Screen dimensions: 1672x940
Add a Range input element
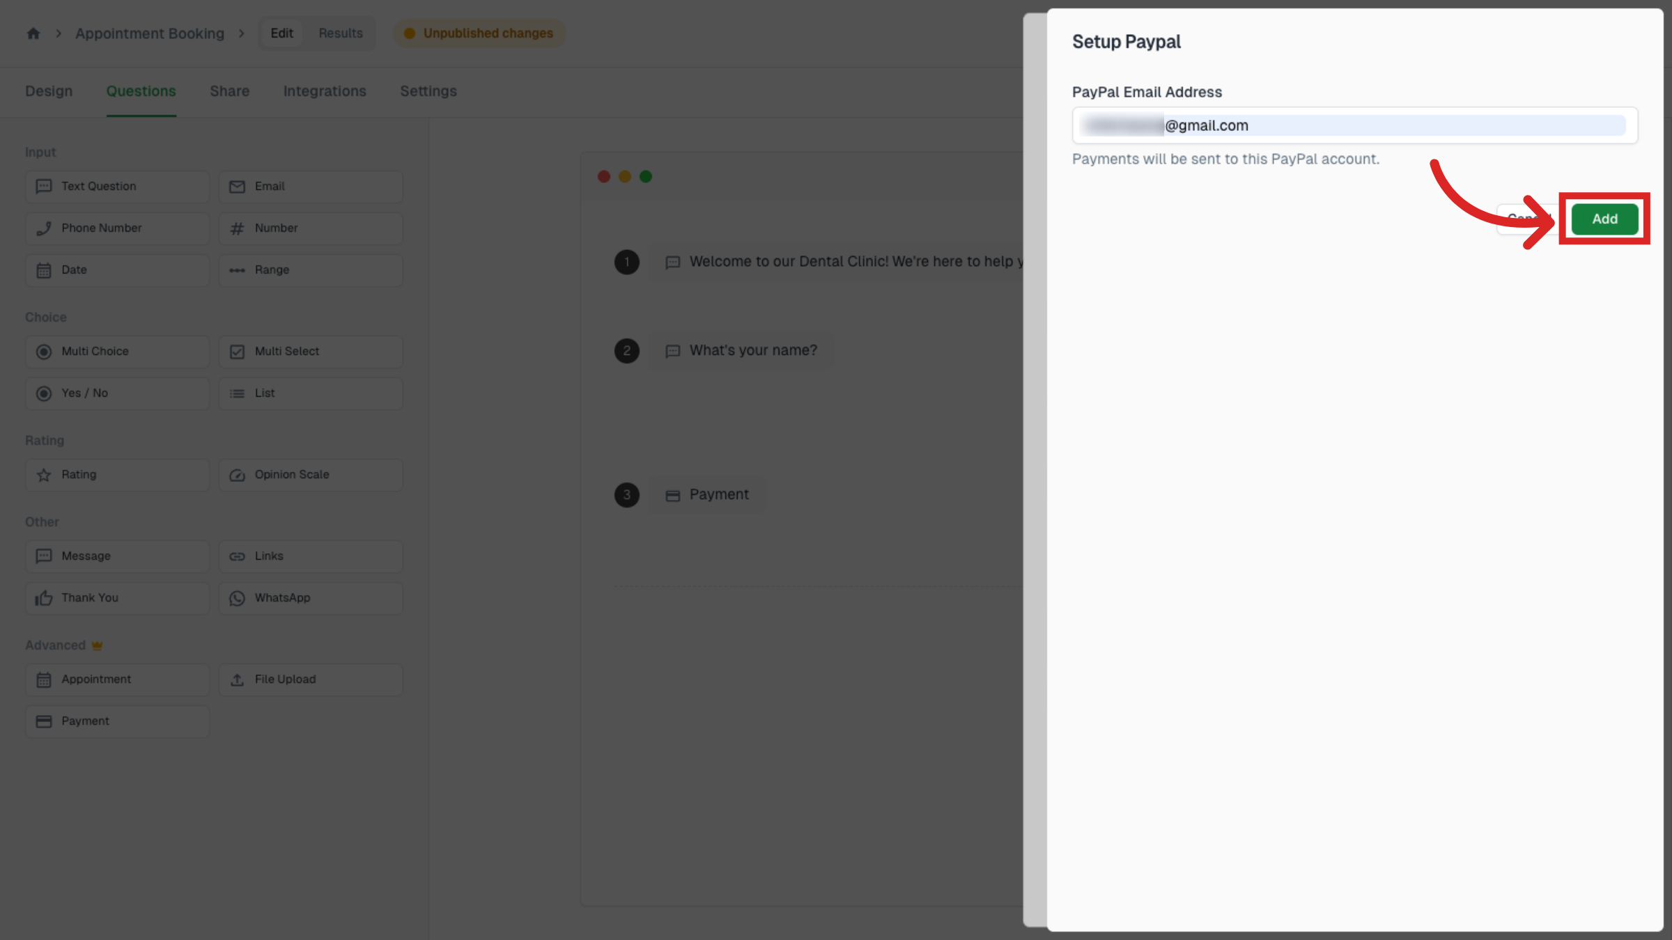[311, 270]
